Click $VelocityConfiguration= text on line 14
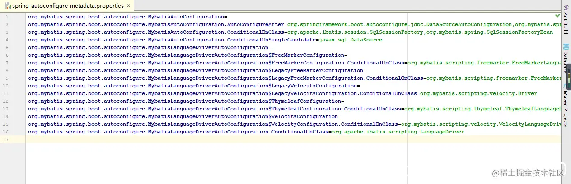Image resolution: width=571 pixels, height=184 pixels. tap(305, 116)
